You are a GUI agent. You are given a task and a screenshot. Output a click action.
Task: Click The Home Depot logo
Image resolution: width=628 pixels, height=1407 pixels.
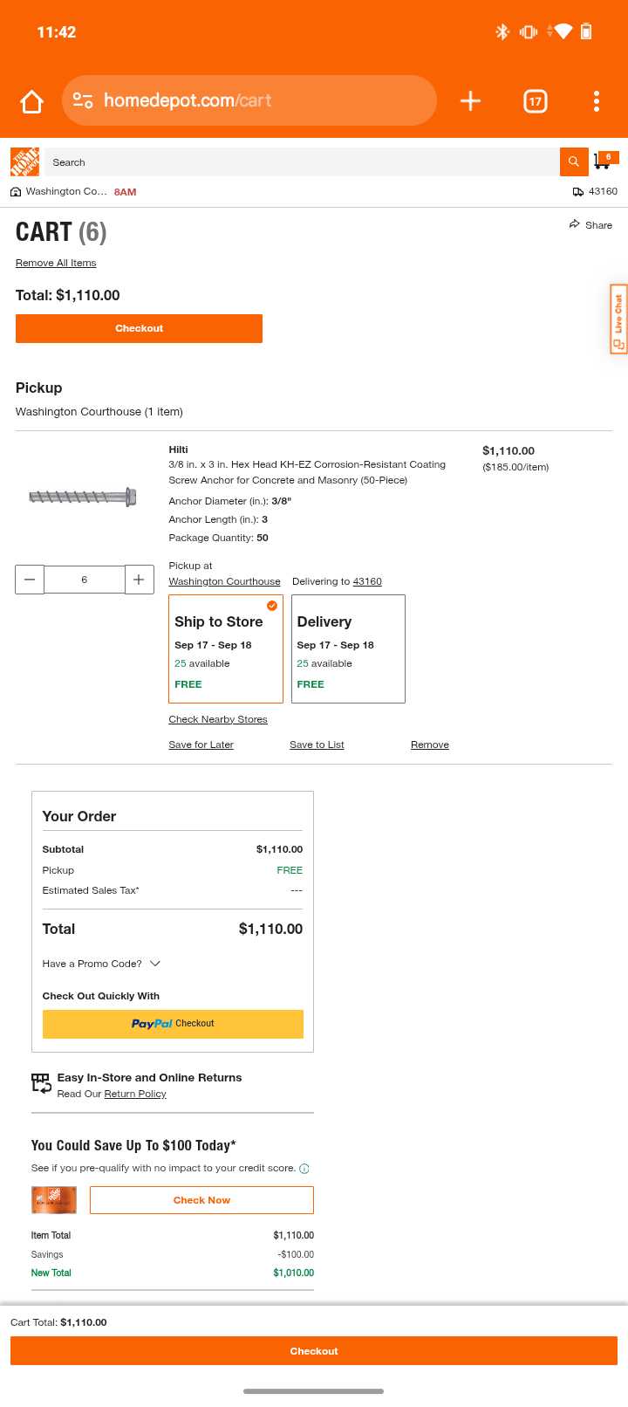25,162
